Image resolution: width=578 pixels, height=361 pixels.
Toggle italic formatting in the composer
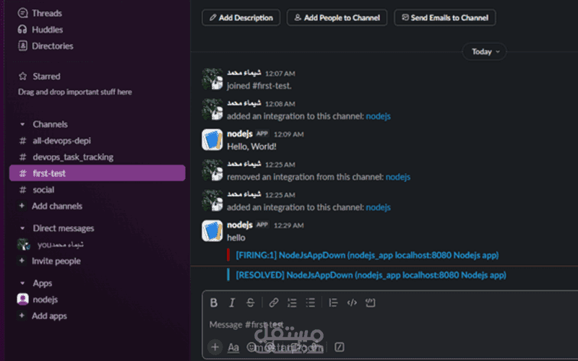pyautogui.click(x=232, y=303)
